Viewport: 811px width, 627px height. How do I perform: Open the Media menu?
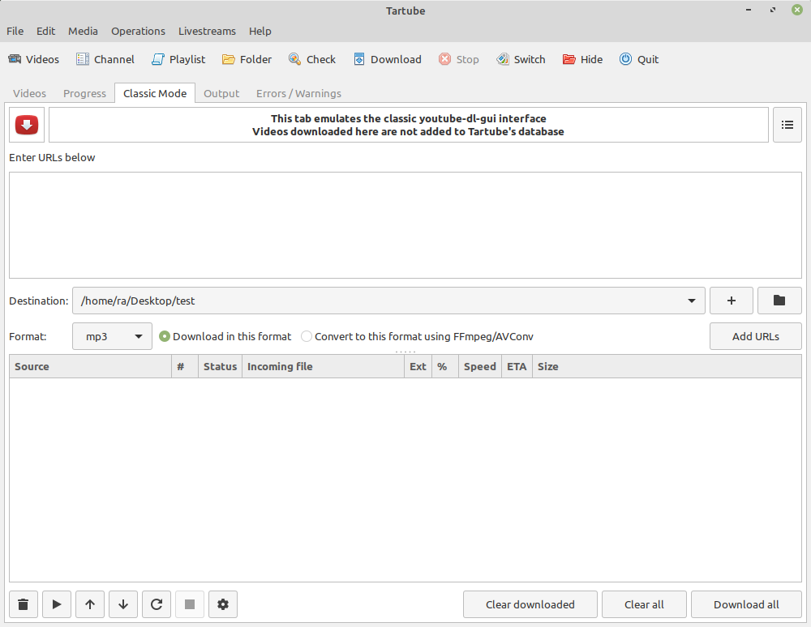pos(83,31)
